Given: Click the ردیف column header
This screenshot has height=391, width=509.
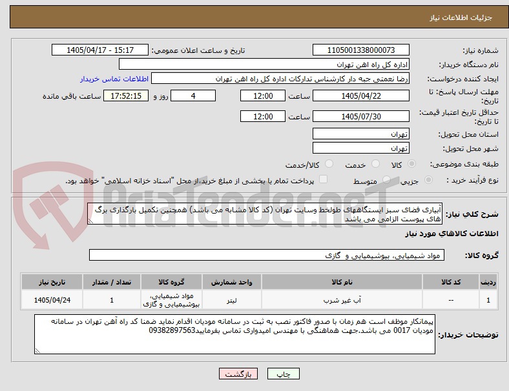Looking at the screenshot, I should pyautogui.click(x=488, y=282).
